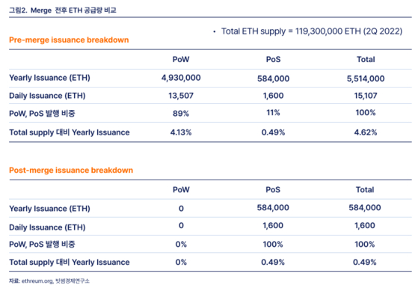Click the post-merge 'PoW, PoS 발행 비중' row label
This screenshot has height=288, width=418.
42,245
